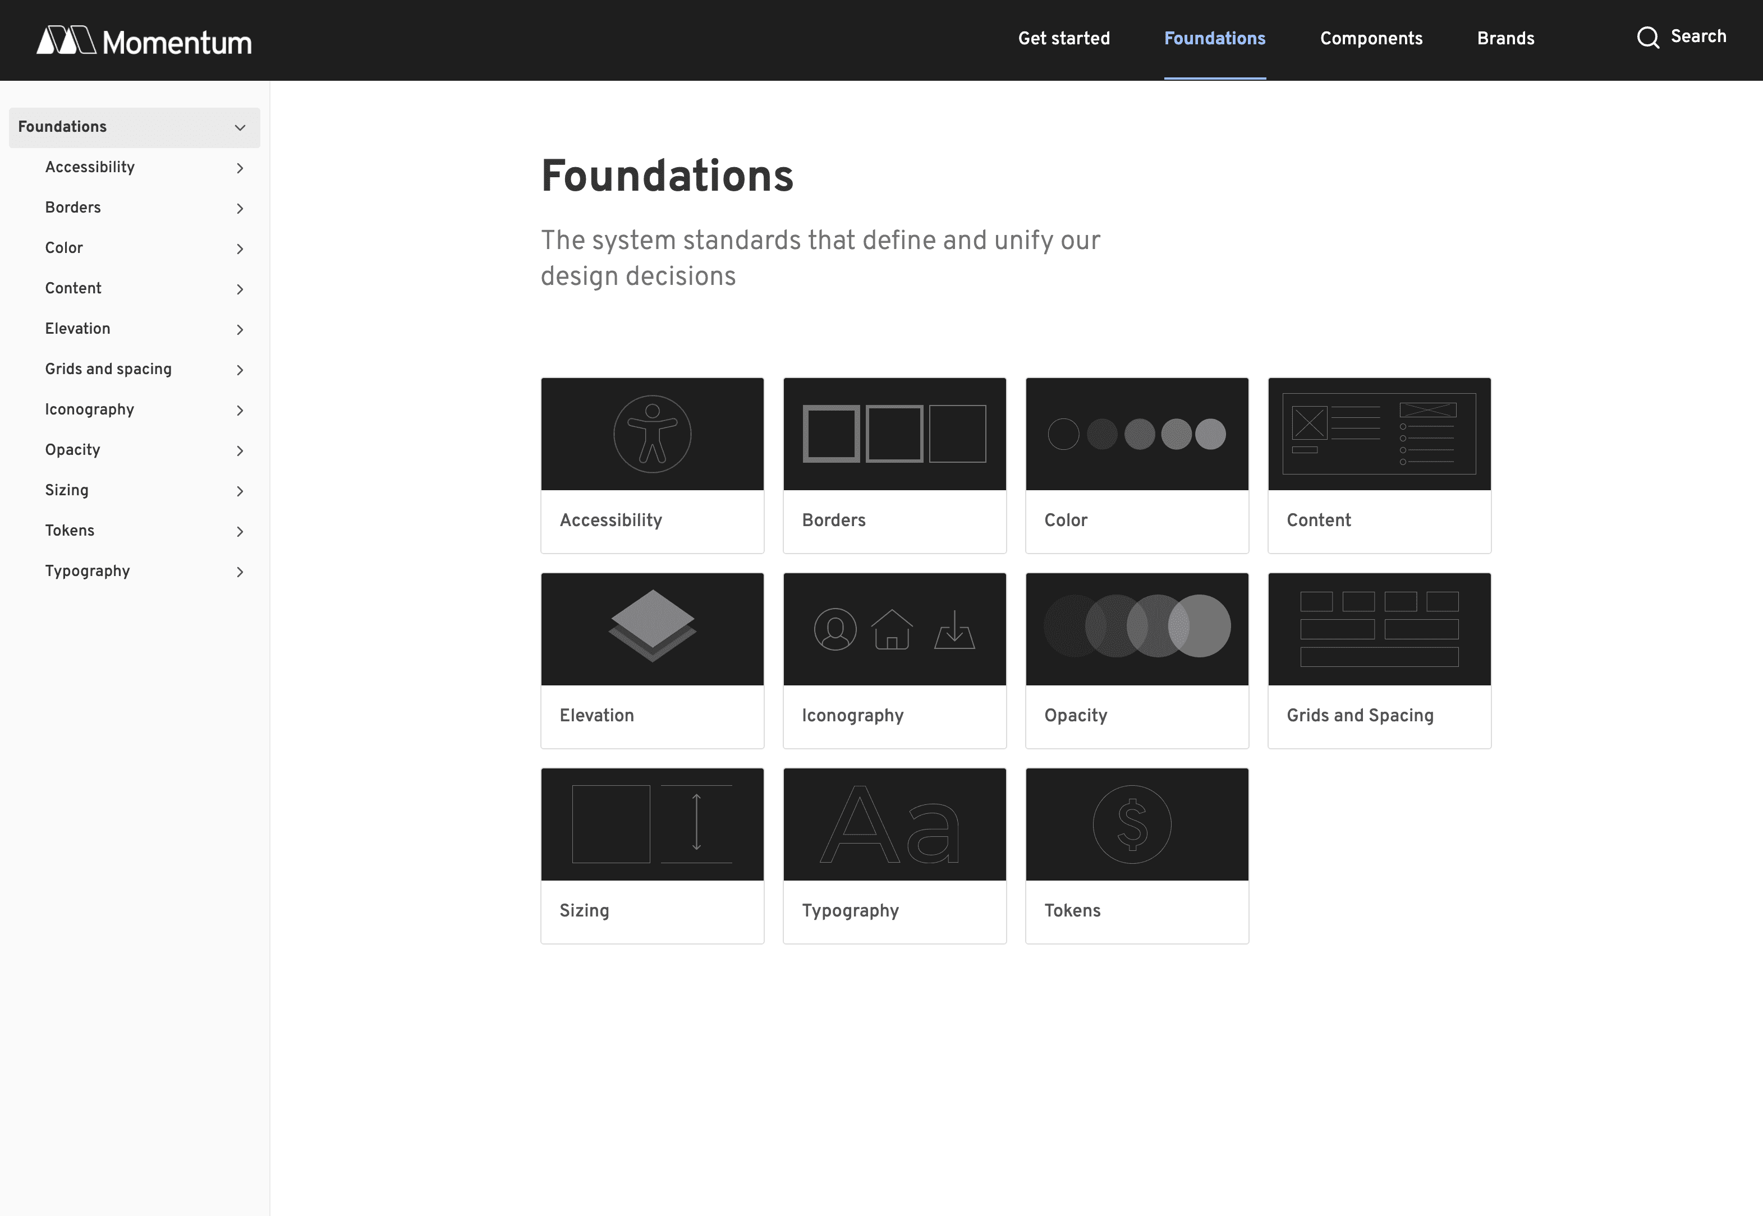Expand the Iconography sidebar chevron
The image size is (1763, 1216).
[x=240, y=411]
